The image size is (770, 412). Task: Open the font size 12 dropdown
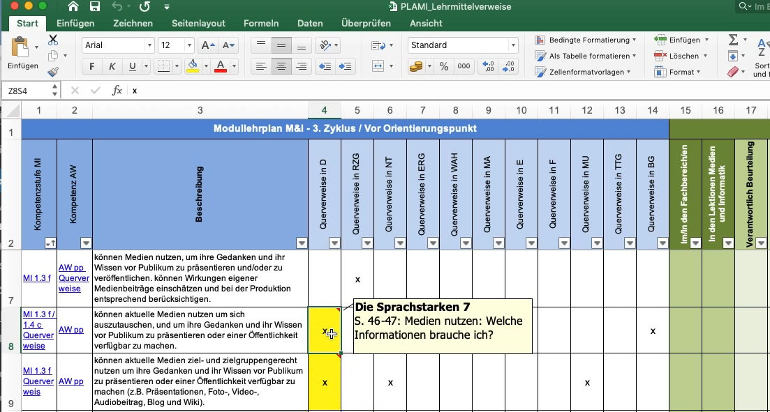pos(190,45)
